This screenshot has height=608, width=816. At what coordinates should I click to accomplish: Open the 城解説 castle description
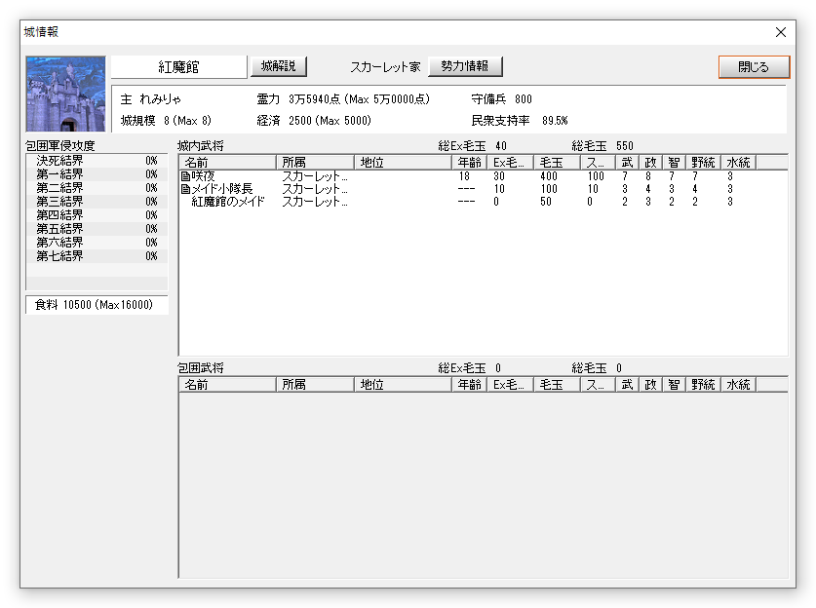tap(278, 66)
